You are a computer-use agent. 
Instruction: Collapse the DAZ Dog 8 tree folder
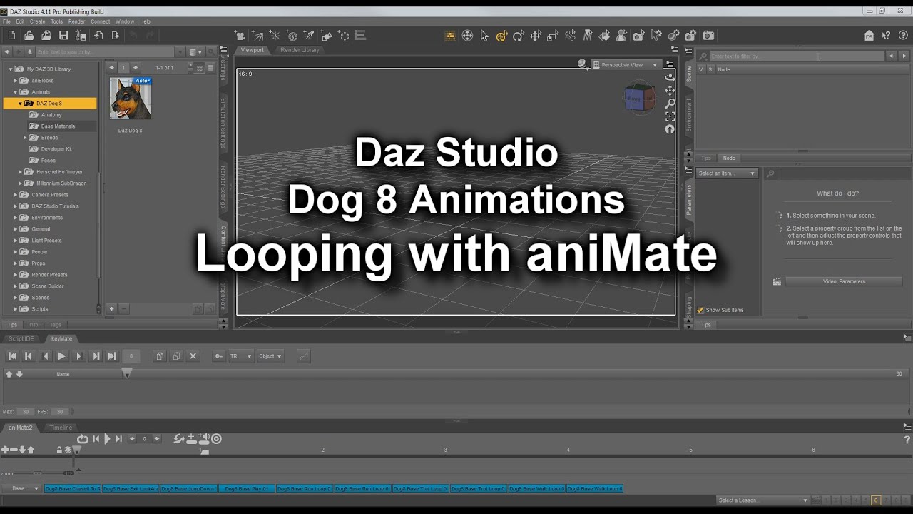(x=20, y=104)
